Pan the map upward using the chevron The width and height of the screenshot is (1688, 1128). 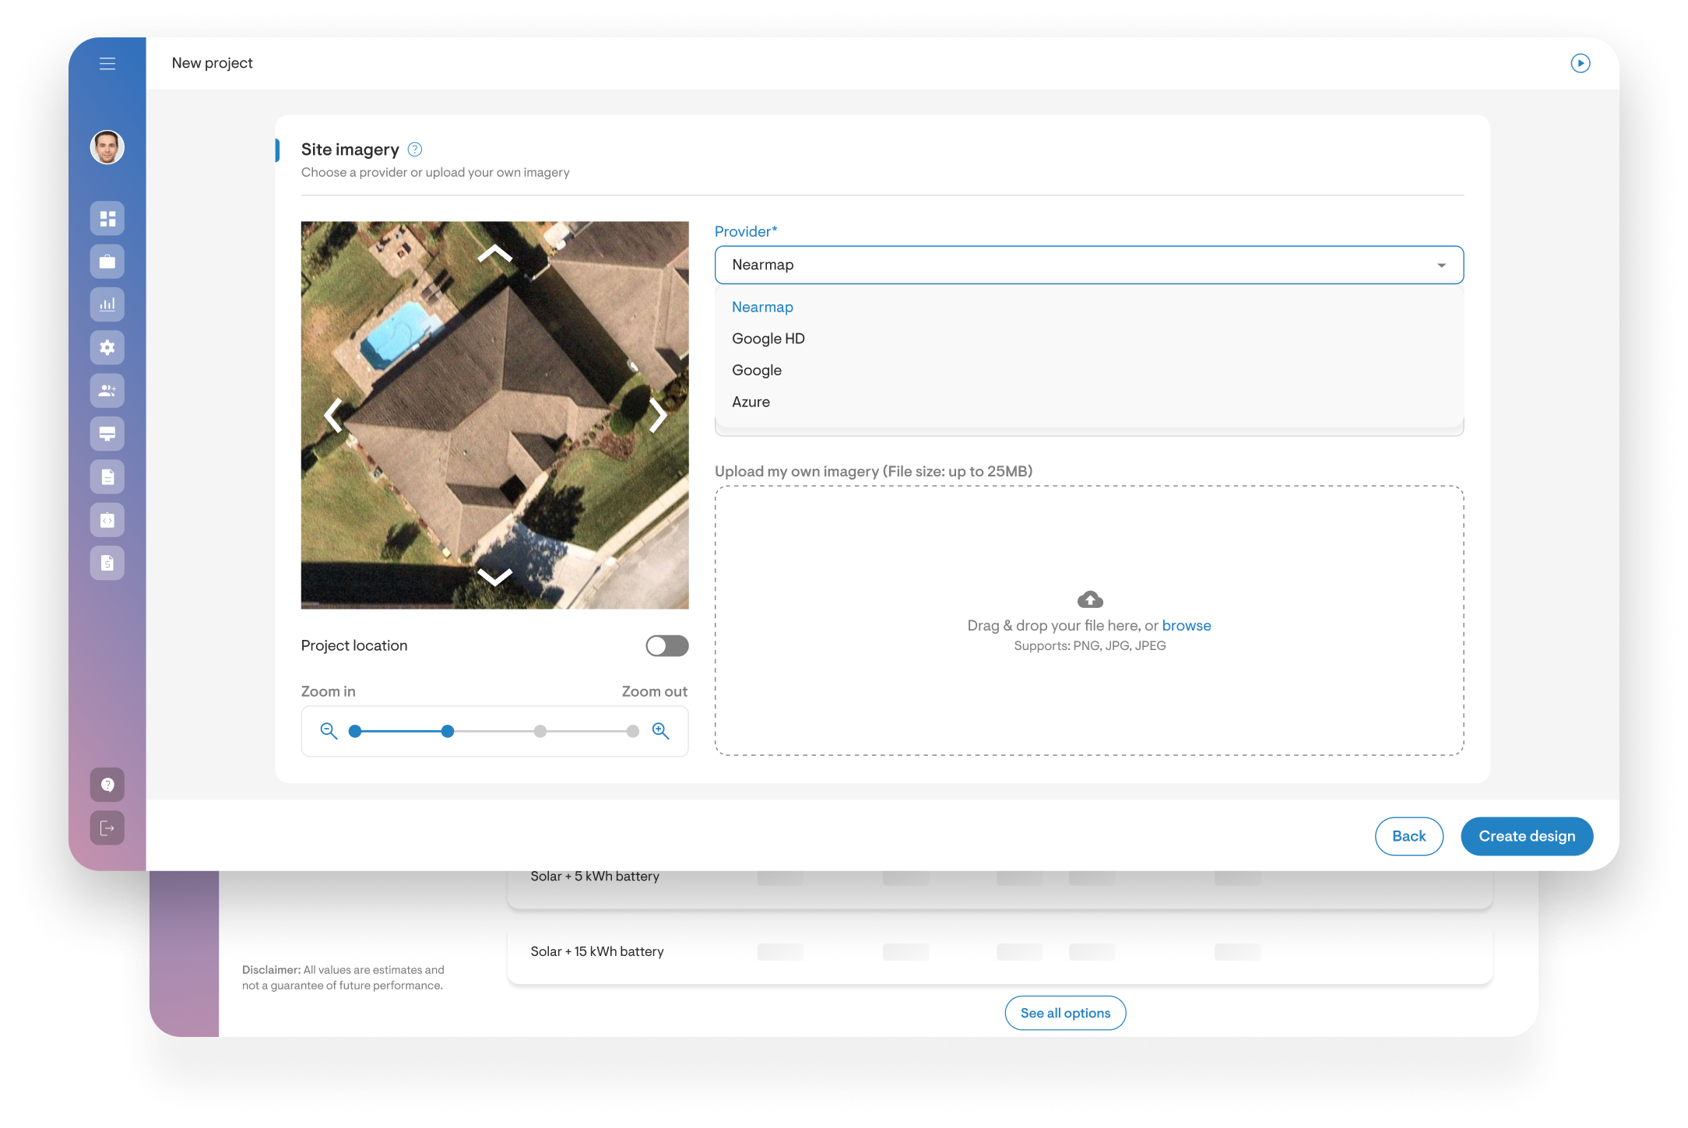pos(494,254)
